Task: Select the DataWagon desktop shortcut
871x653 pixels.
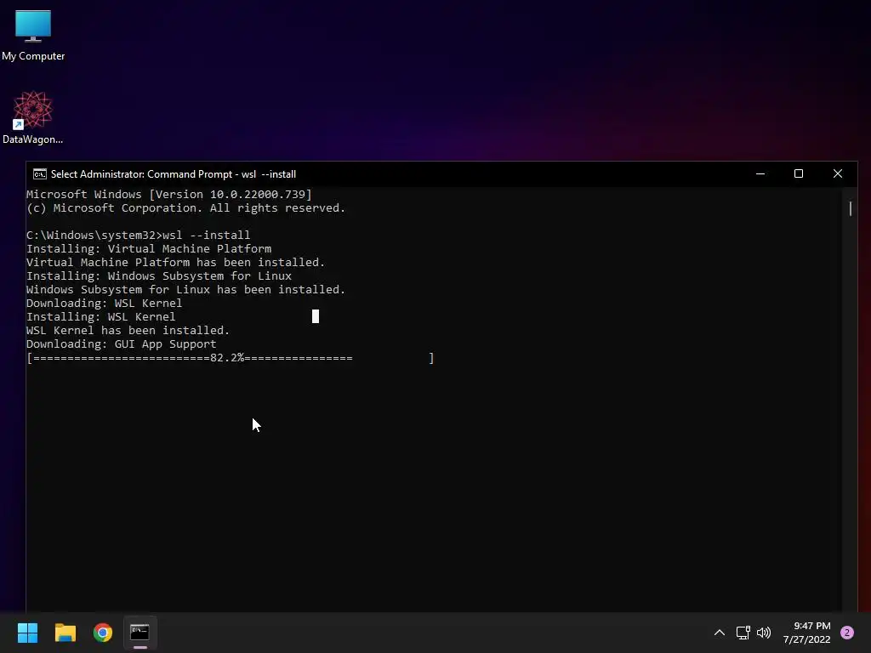Action: click(33, 117)
